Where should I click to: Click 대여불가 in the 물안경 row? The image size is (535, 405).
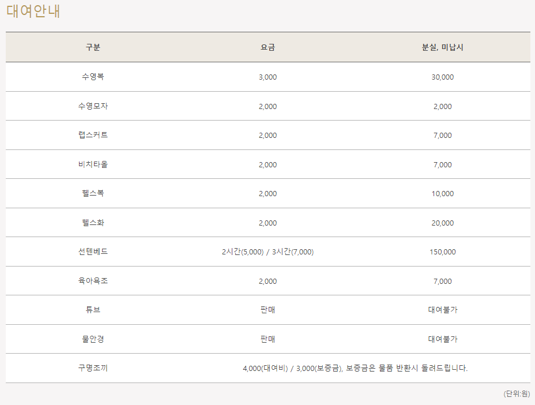(443, 339)
